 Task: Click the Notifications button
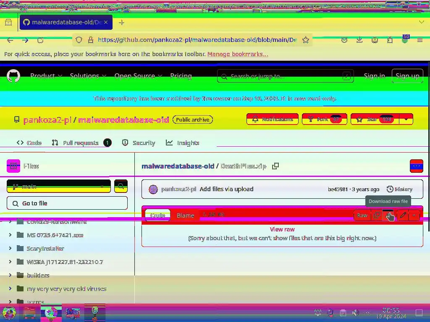click(272, 119)
